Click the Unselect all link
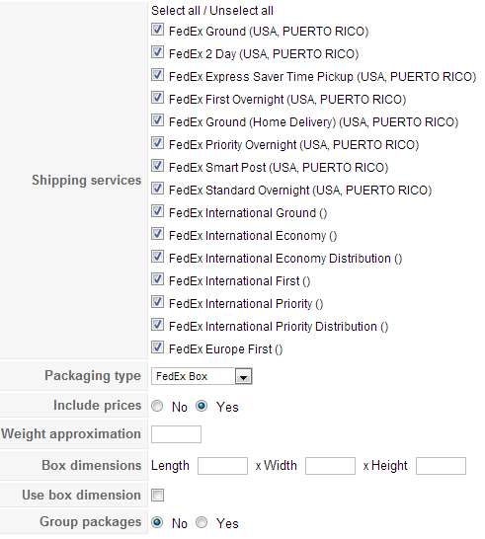This screenshot has height=539, width=485. (x=241, y=11)
